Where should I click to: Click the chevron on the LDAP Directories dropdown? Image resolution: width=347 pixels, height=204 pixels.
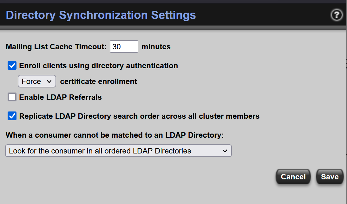tap(225, 151)
